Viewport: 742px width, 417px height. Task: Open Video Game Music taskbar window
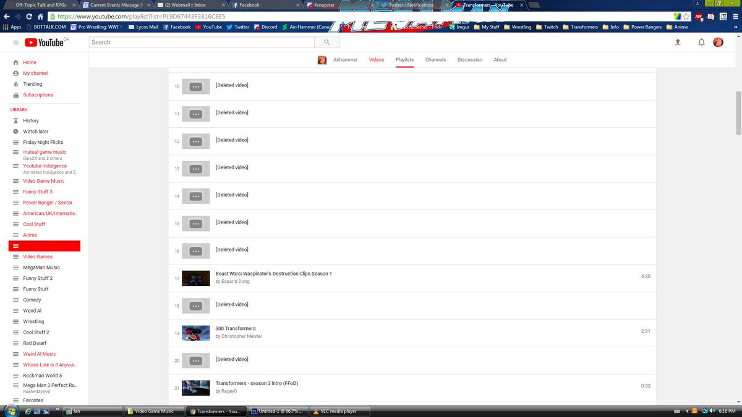[x=153, y=411]
